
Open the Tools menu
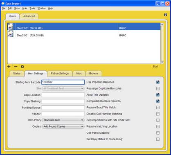(x=32, y=8)
